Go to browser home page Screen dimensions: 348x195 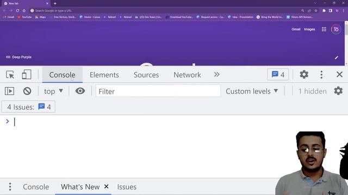click(24, 11)
